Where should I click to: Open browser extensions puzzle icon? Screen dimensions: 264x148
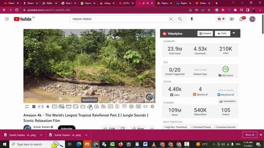tap(235, 10)
